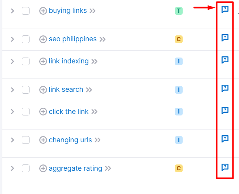This screenshot has height=194, width=239.
Task: Click question icon for changing urls
Action: coord(225,139)
